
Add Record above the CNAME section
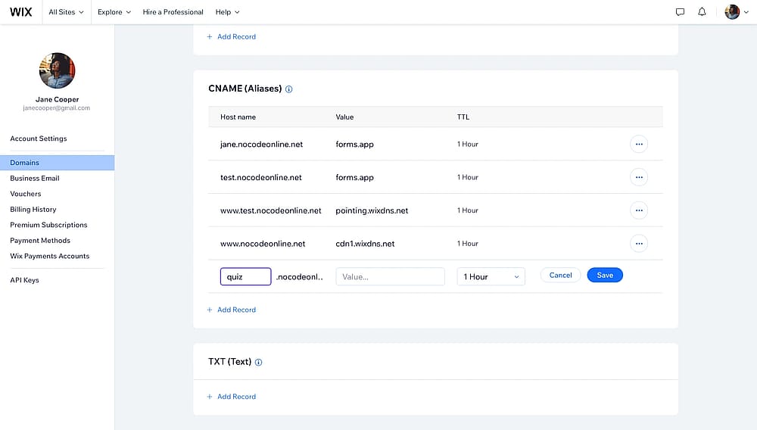[x=232, y=36]
